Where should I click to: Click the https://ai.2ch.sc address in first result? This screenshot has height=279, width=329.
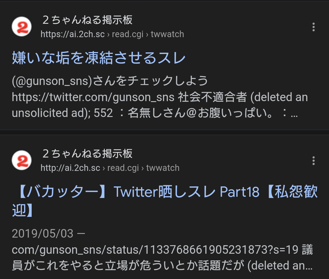[73, 34]
